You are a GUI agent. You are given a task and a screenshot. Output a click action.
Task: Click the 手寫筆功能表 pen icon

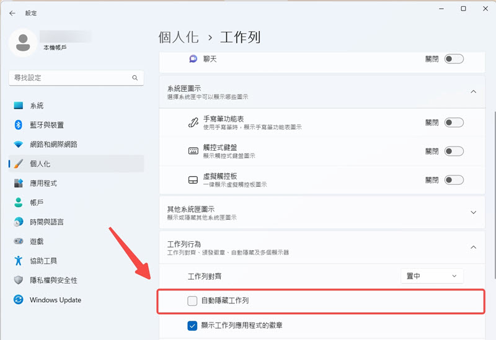pos(193,122)
